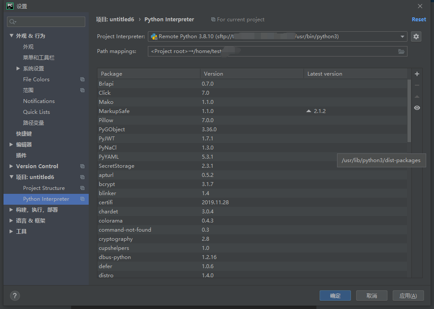Click the package list vertical scrollbar
Viewport: 434px width, 309px height.
pyautogui.click(x=409, y=111)
